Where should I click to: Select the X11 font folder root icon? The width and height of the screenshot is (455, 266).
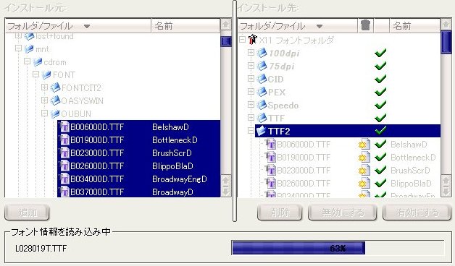pyautogui.click(x=253, y=39)
